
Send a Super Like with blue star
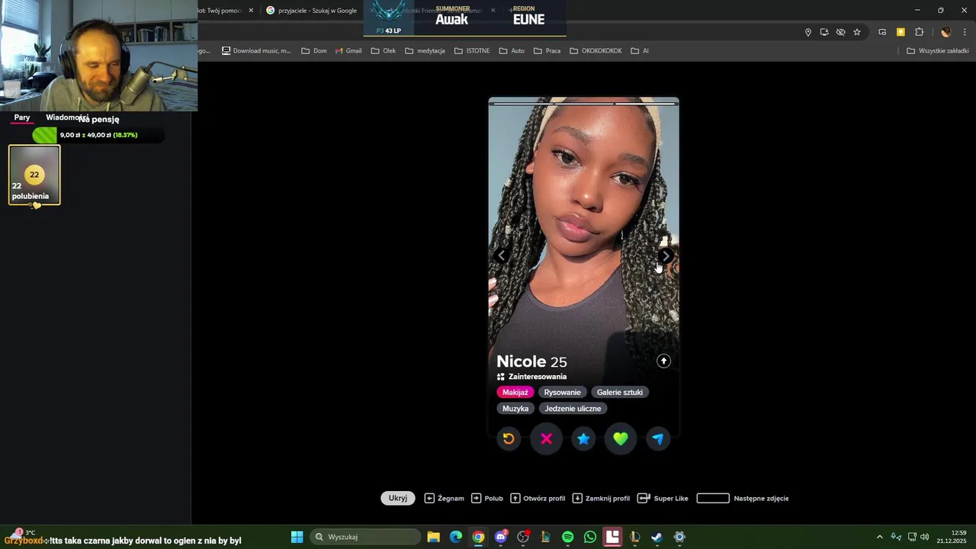pos(583,438)
